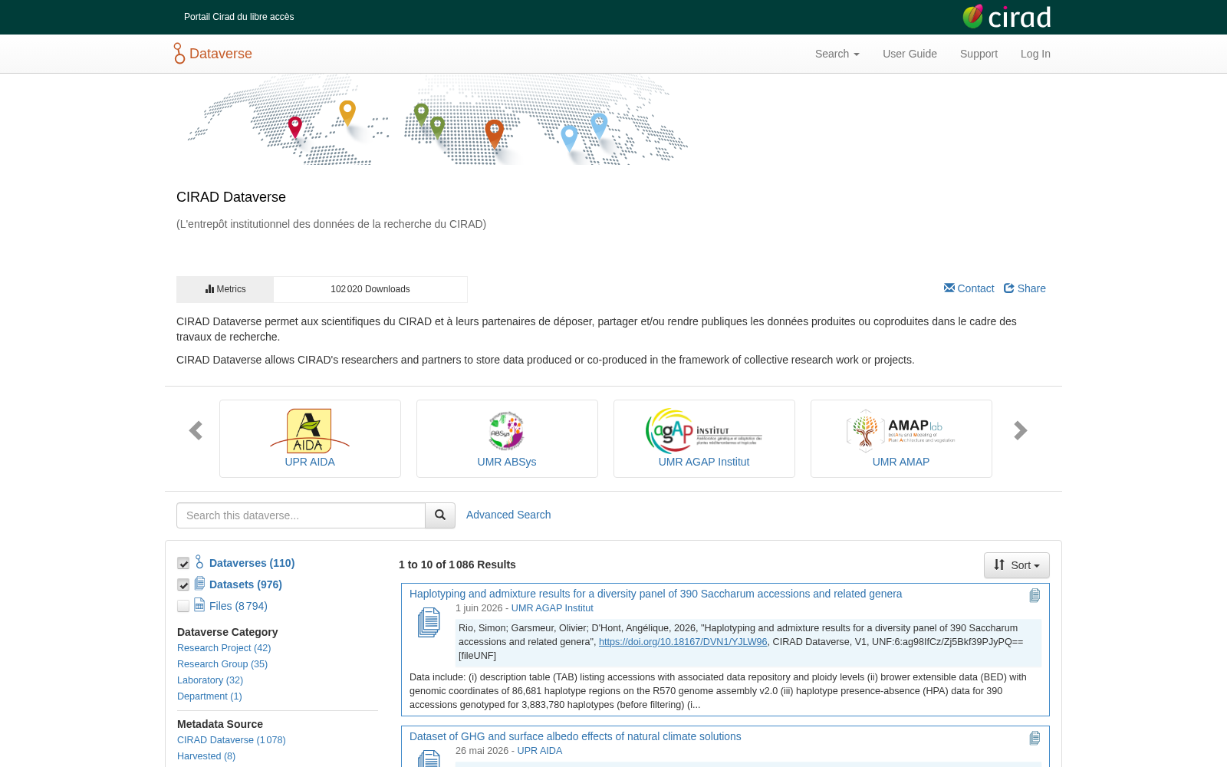Open the UMR ABSys logo thumbnail
The height and width of the screenshot is (767, 1227).
(506, 430)
